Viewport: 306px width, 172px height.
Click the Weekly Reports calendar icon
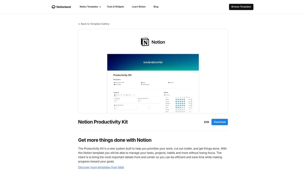[x=142, y=85]
